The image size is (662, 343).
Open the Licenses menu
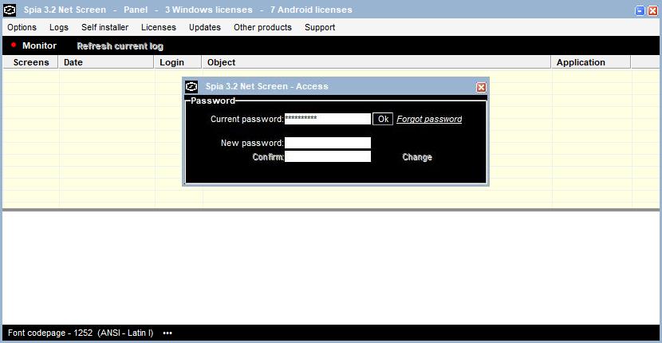click(159, 27)
